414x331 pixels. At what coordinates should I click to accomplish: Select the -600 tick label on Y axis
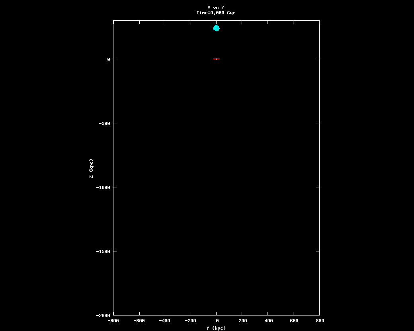pyautogui.click(x=139, y=321)
